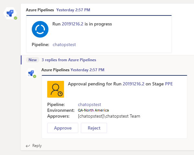Viewport: 194px width, 155px height.
Task: Reject the pending approval request
Action: tap(94, 128)
